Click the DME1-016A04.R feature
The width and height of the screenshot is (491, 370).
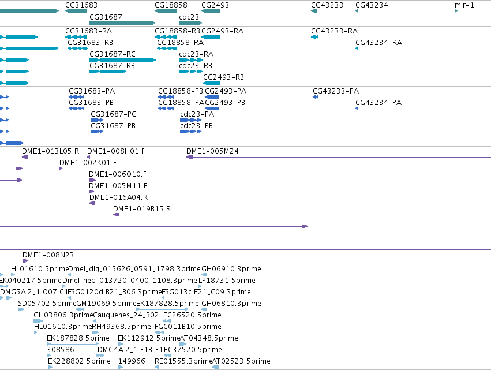point(92,204)
